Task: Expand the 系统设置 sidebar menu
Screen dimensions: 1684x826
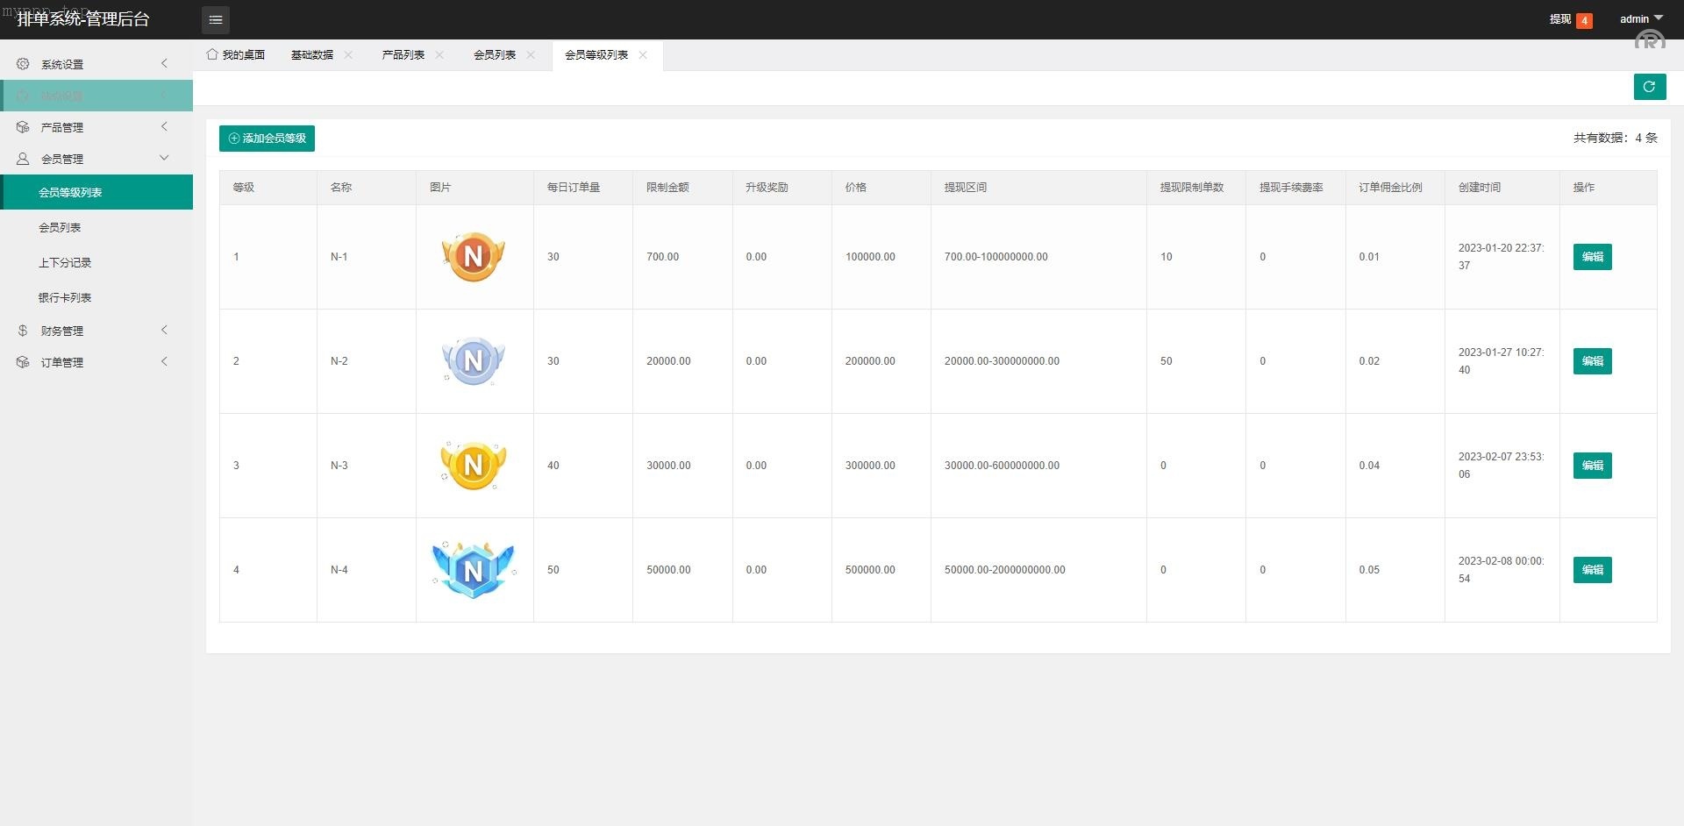Action: [96, 64]
